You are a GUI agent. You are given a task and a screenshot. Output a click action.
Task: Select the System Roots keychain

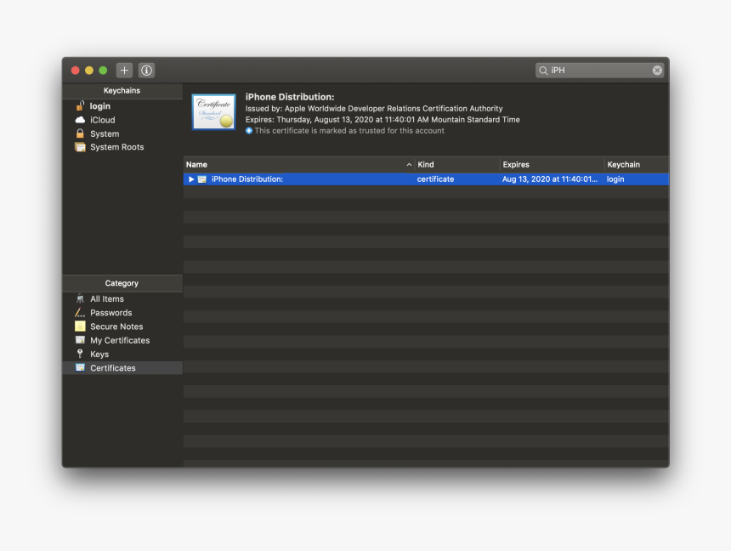click(x=116, y=147)
